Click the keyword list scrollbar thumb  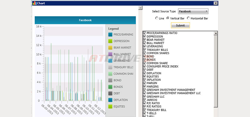click(x=216, y=71)
